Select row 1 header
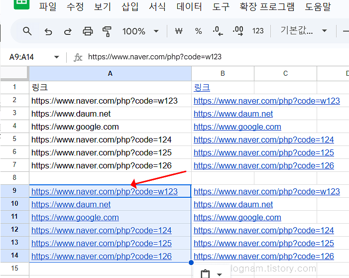349x278 pixels. (x=14, y=87)
